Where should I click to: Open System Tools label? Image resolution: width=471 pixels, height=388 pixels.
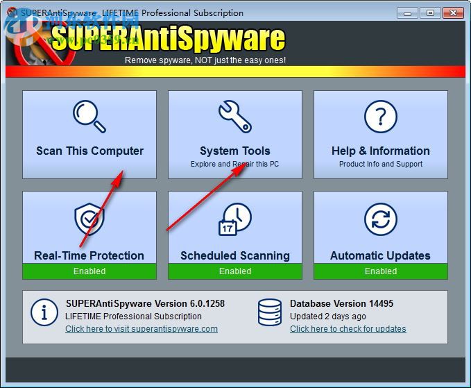click(x=235, y=151)
